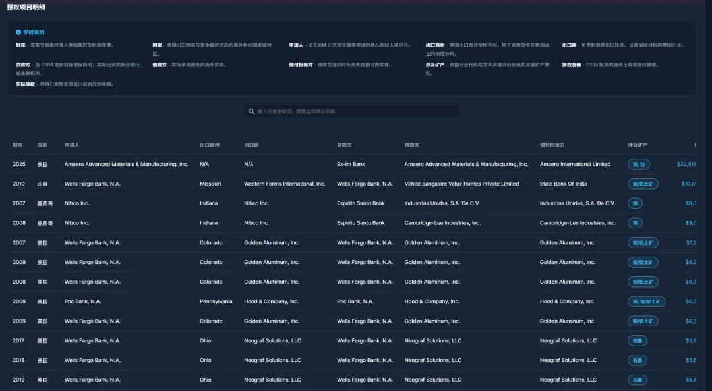This screenshot has height=391, width=712.
Task: Click the 出口商 column header in the table
Action: pyautogui.click(x=251, y=145)
